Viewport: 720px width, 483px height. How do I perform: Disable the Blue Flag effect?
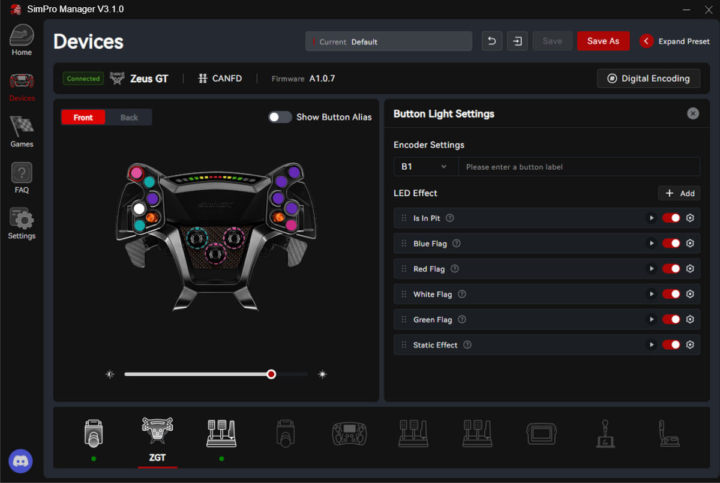click(671, 244)
